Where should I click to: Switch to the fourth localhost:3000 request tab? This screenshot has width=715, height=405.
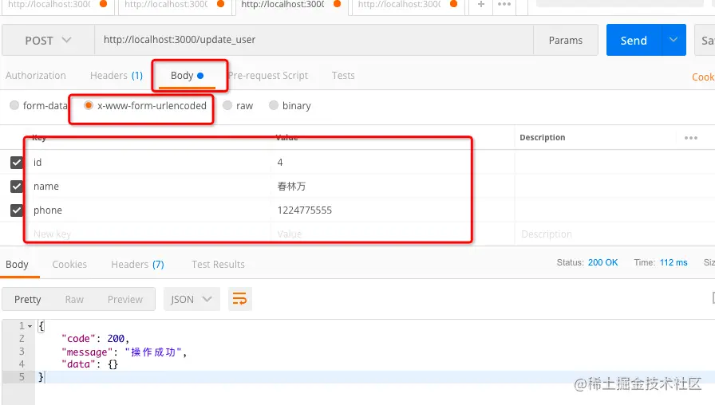408,5
